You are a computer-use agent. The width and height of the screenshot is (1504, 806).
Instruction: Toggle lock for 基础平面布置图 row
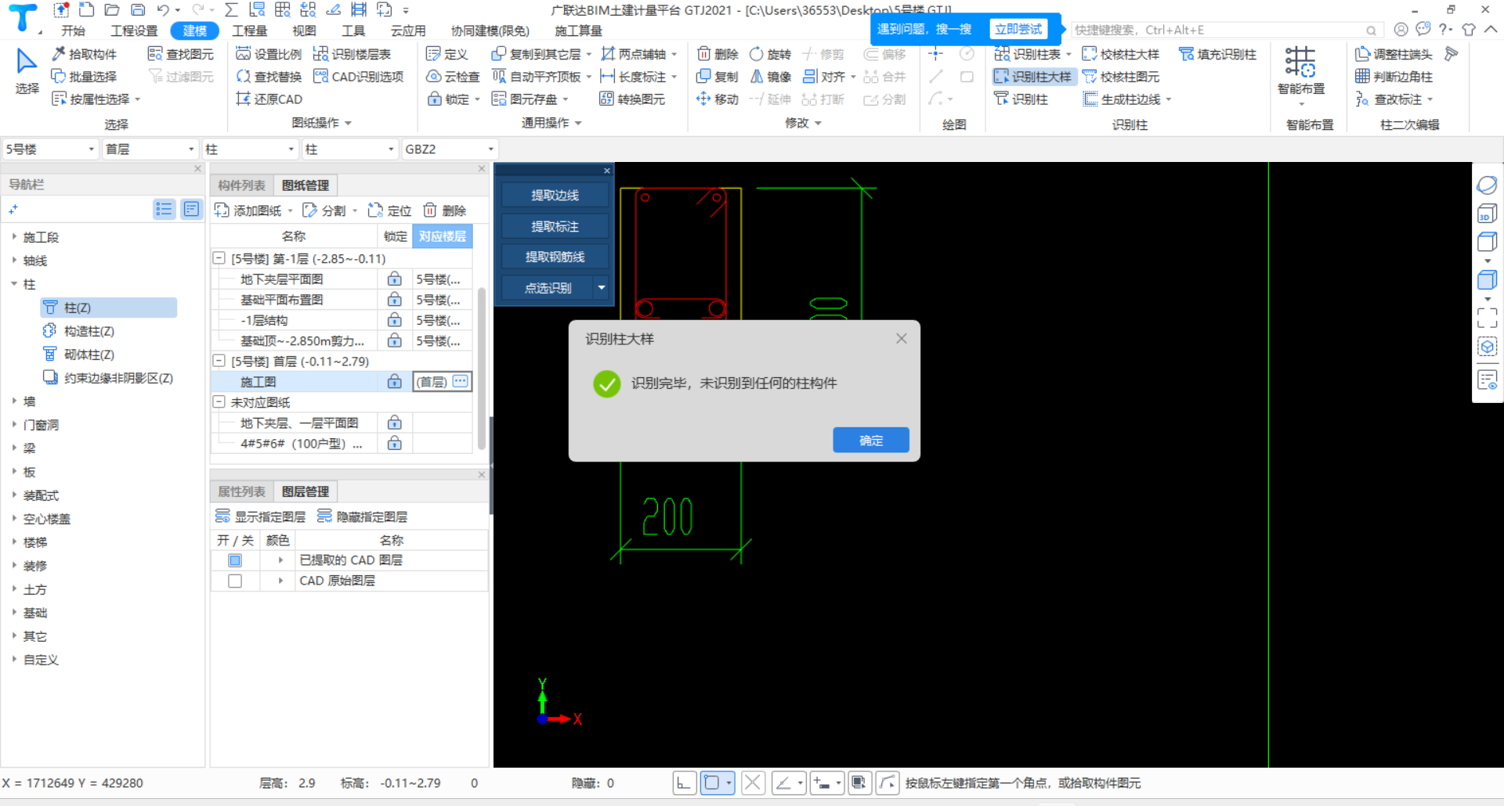pos(395,300)
